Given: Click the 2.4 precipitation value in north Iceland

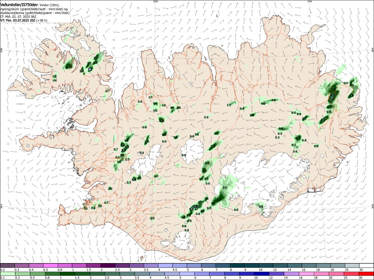Looking at the screenshot, I should [179, 108].
